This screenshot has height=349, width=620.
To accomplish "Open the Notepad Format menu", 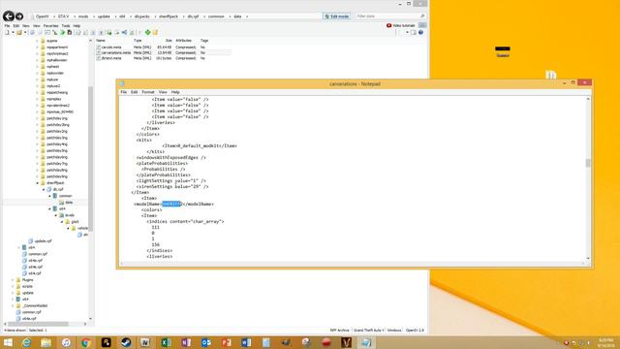I will click(148, 92).
